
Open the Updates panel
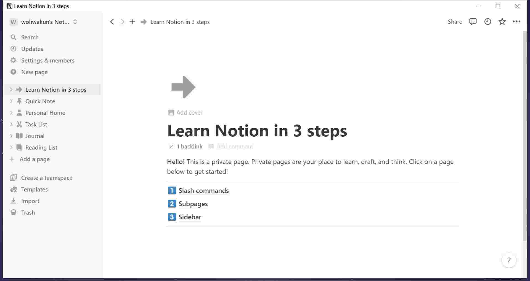click(x=32, y=49)
